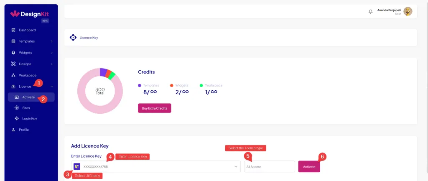Open the licence key dropdown arrow
This screenshot has height=181, width=428.
(x=236, y=166)
